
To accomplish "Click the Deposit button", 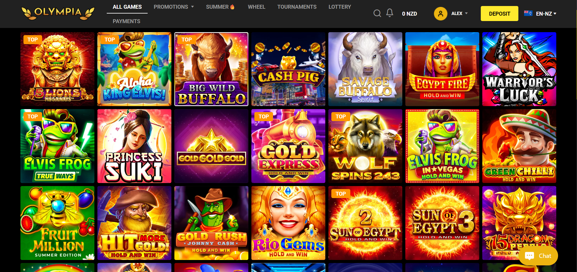I will coord(499,14).
